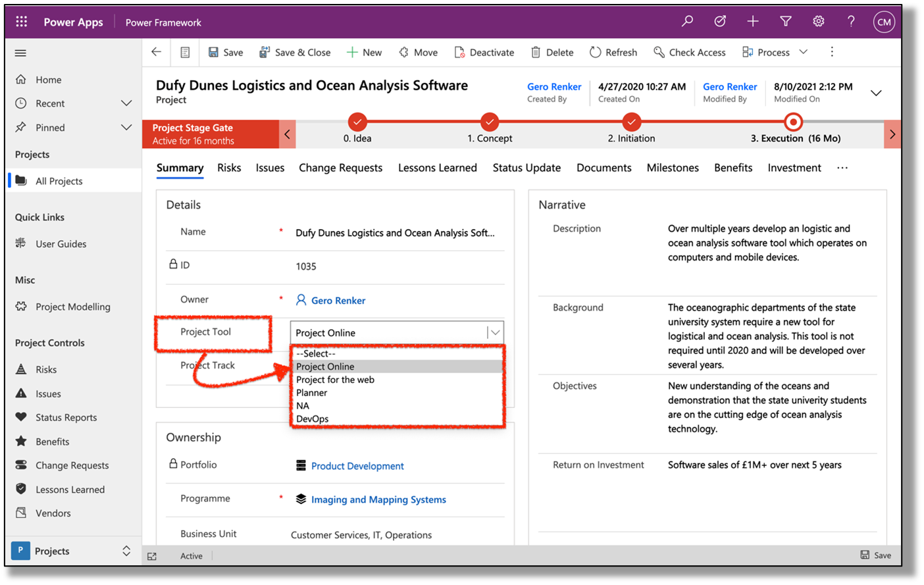Switch to the Risks tab

click(x=229, y=168)
